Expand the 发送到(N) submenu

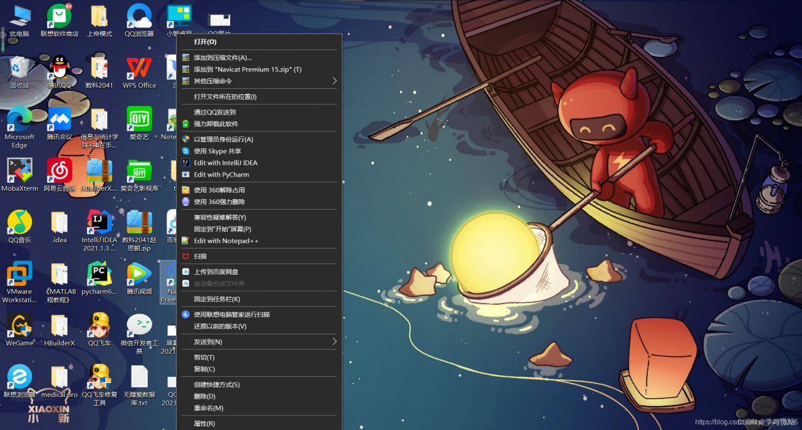click(x=259, y=342)
